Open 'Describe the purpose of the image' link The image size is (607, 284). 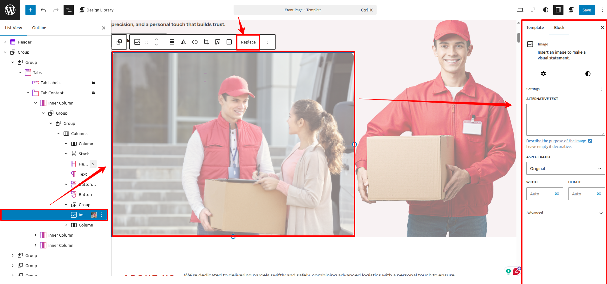tap(556, 141)
